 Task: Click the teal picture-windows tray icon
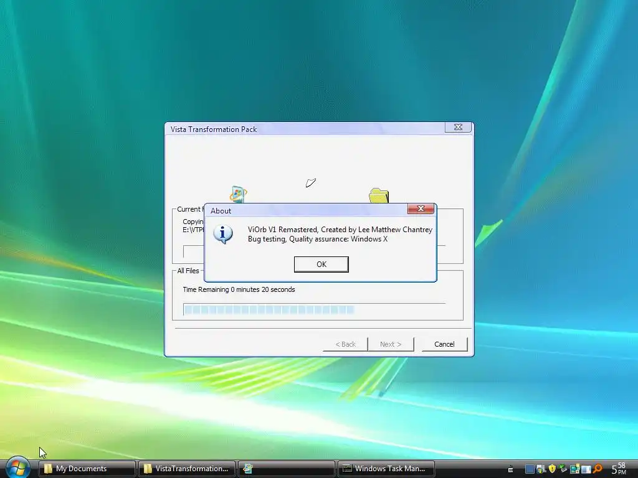coord(574,469)
